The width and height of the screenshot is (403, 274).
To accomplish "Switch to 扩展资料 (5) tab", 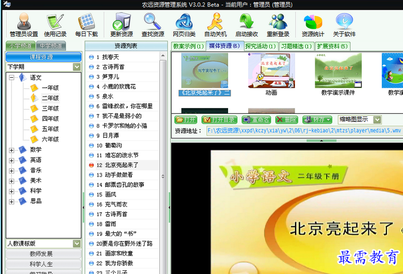I will click(x=332, y=46).
